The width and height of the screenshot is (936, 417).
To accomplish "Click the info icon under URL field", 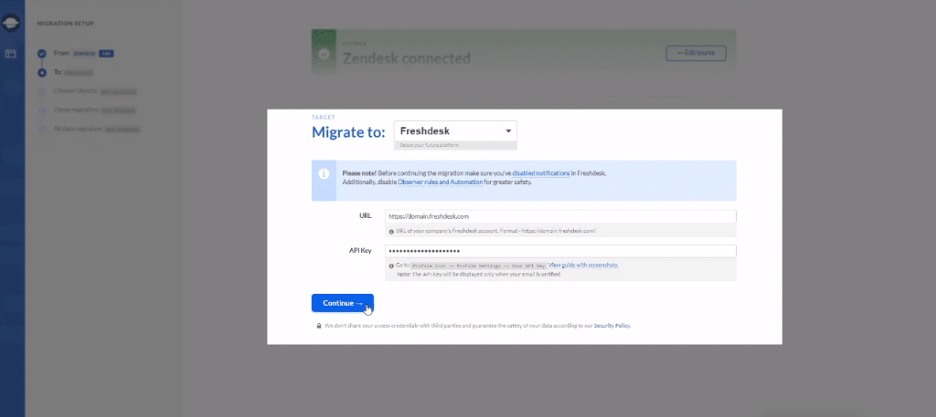I will (x=391, y=231).
